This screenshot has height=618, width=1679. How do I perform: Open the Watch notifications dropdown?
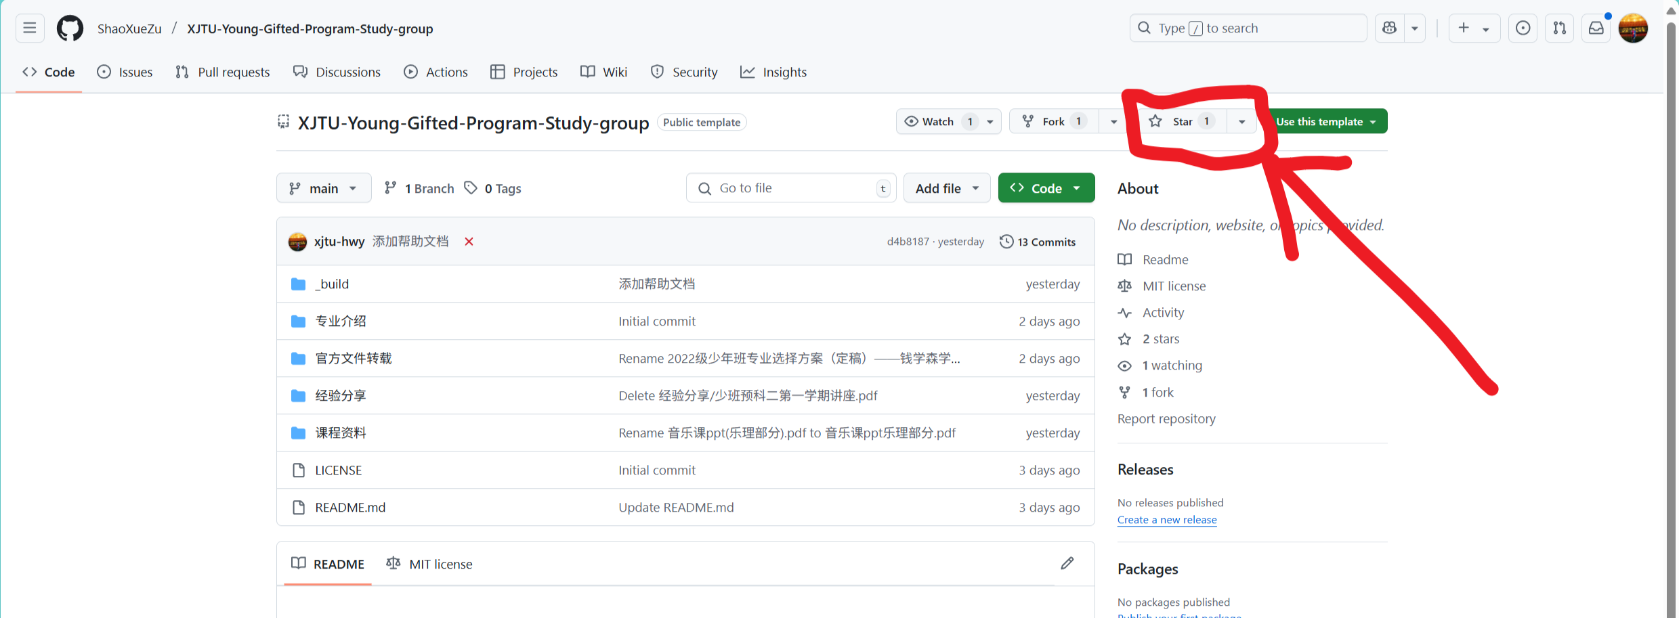coord(949,121)
